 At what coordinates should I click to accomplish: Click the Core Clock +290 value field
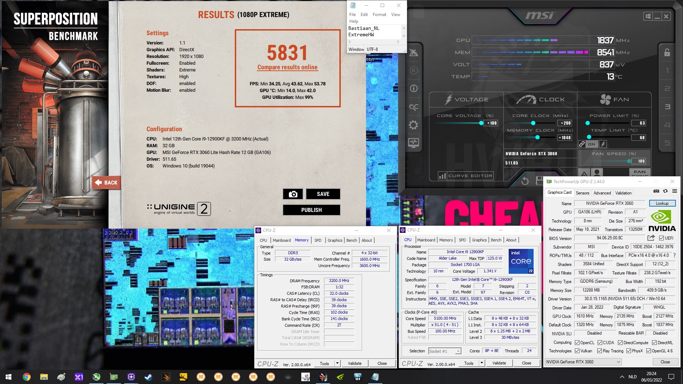(565, 123)
